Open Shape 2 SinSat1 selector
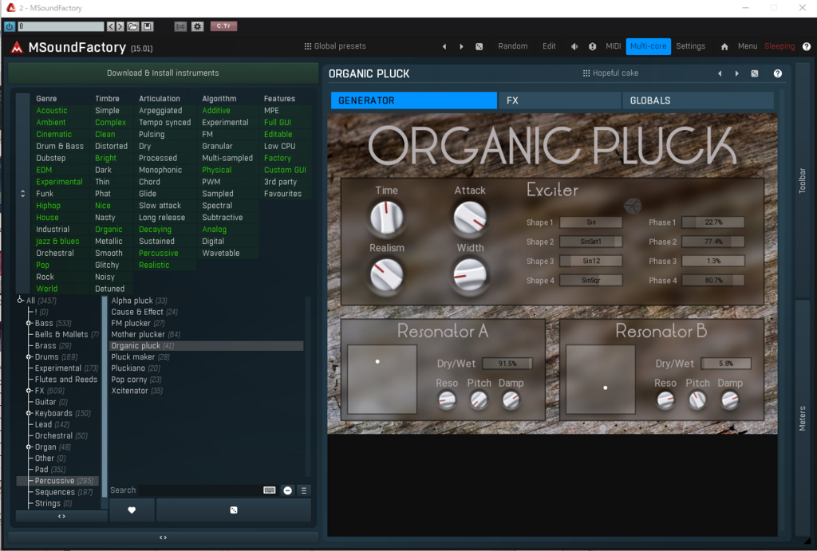Screen dimensions: 817x551 [591, 242]
